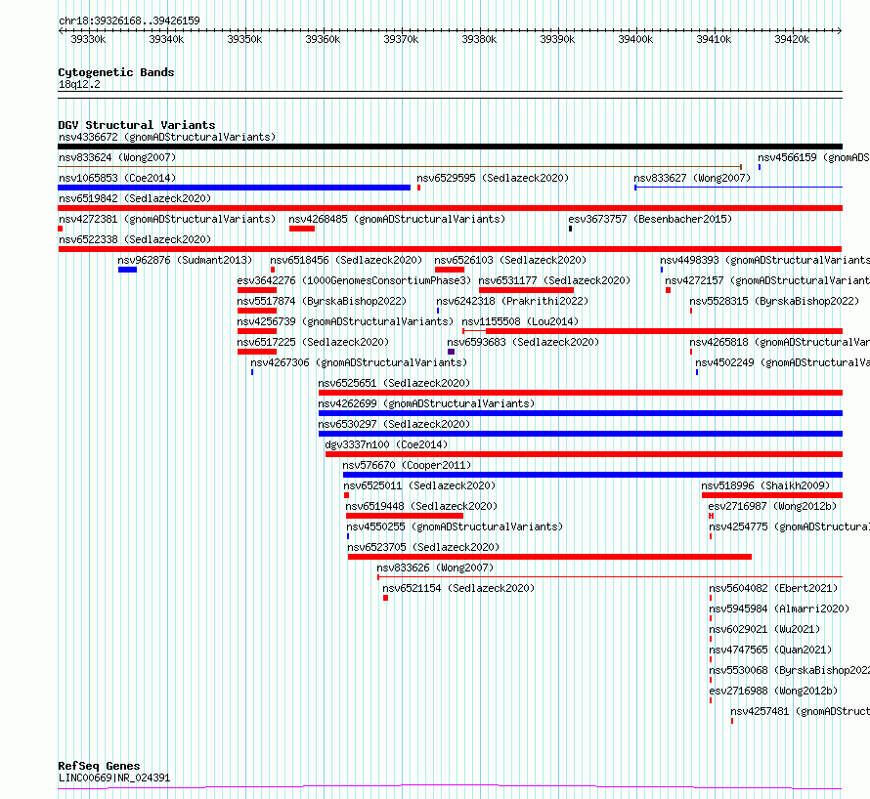Select the nsv4272157 variant label
The image size is (870, 799).
767,280
